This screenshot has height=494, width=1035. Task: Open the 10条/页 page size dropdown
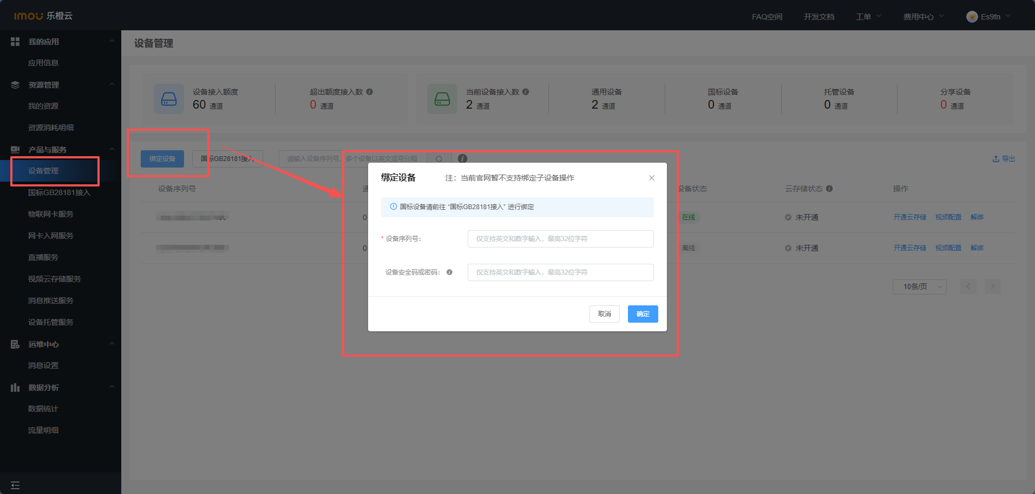920,286
